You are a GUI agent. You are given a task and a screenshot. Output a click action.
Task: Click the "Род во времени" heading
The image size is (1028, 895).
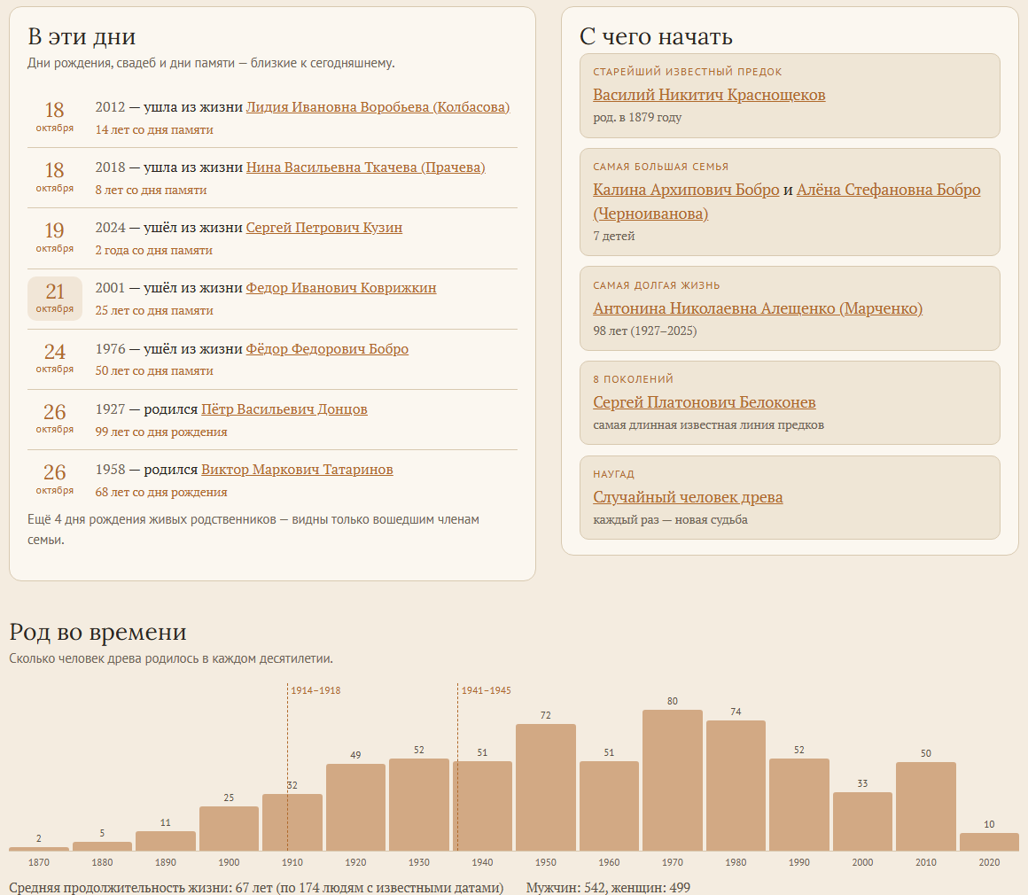[x=97, y=632]
